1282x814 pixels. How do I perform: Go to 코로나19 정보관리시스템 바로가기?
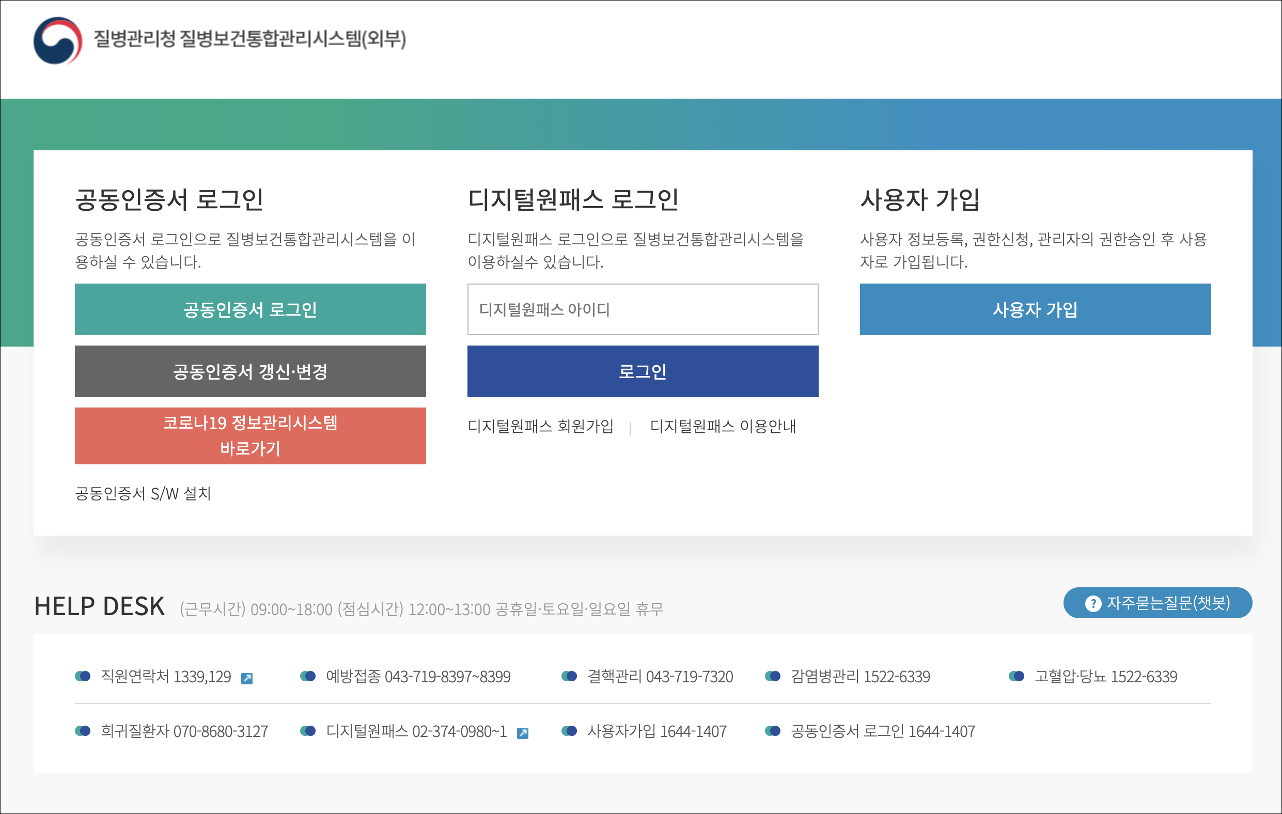[x=250, y=436]
